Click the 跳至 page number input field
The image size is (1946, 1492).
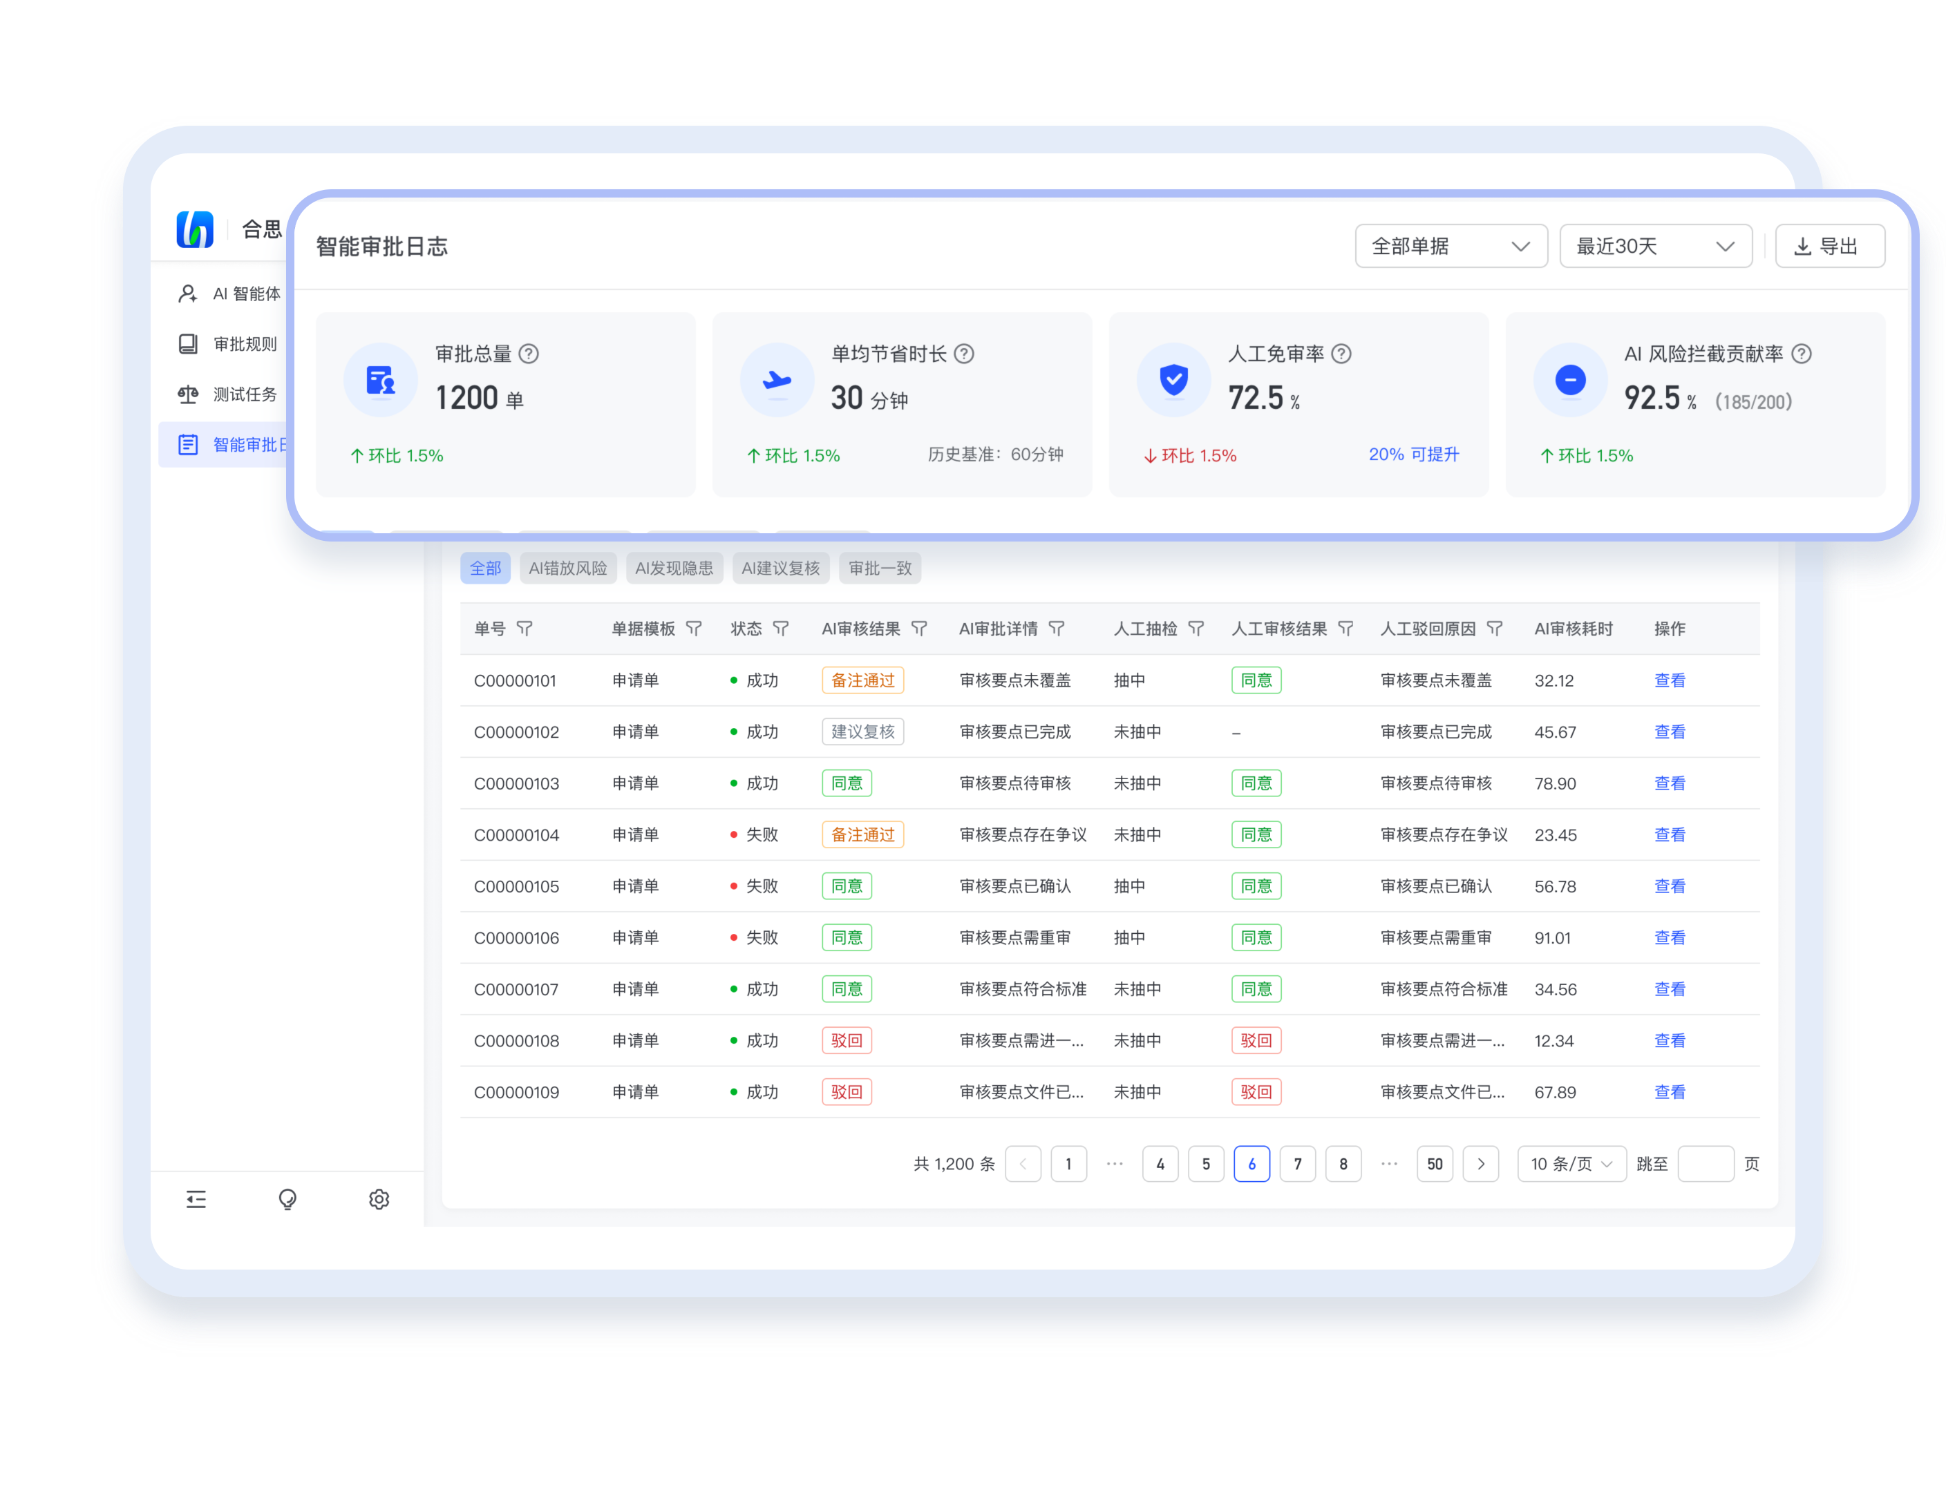coord(1706,1165)
